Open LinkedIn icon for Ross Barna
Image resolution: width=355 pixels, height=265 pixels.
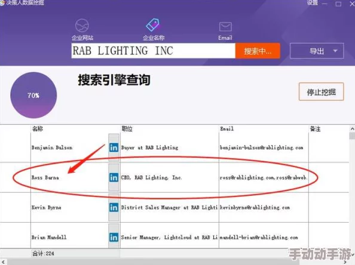(114, 177)
